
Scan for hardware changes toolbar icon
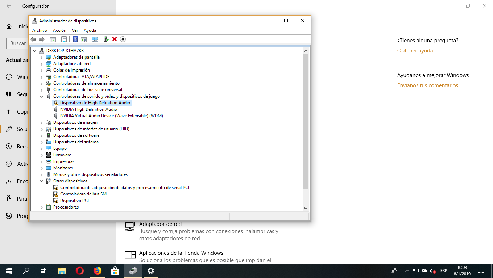pos(95,39)
